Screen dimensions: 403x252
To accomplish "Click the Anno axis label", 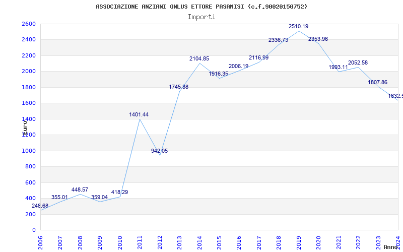I will point(390,247).
